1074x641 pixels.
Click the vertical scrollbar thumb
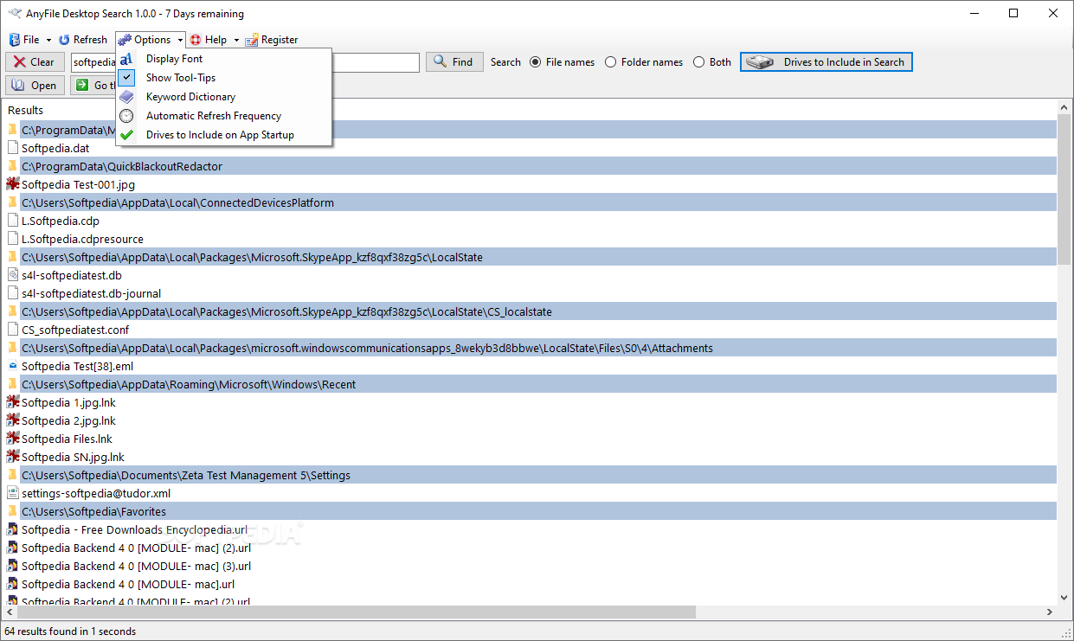tap(1064, 189)
